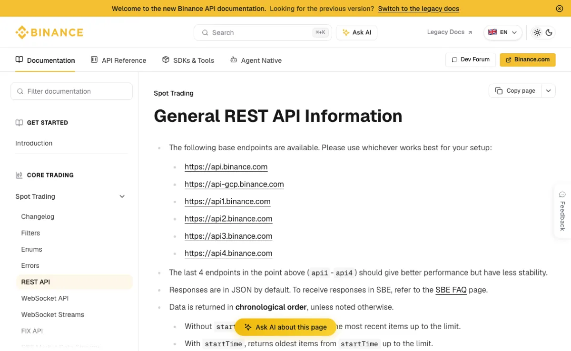Click the Dev Forum chat icon
571x351 pixels.
coord(454,60)
